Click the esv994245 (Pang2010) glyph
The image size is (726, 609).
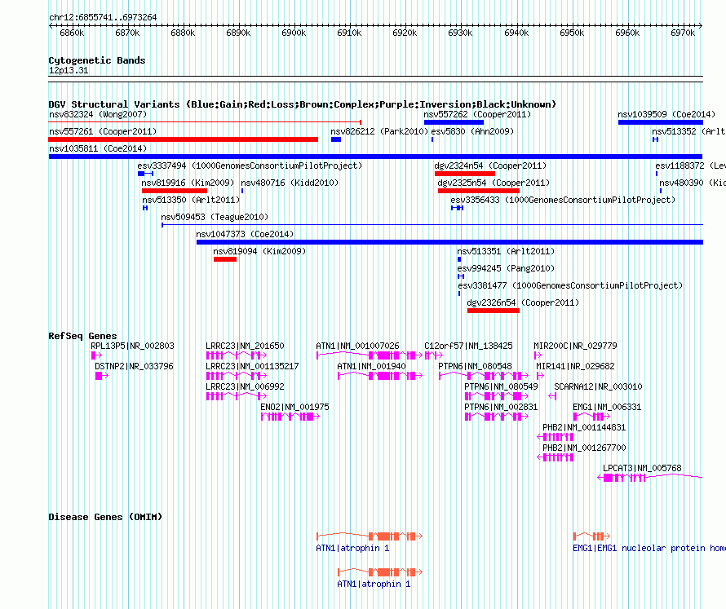(461, 276)
